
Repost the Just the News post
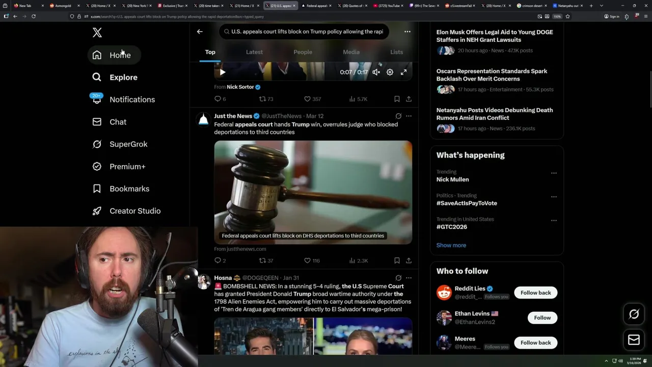[266, 260]
